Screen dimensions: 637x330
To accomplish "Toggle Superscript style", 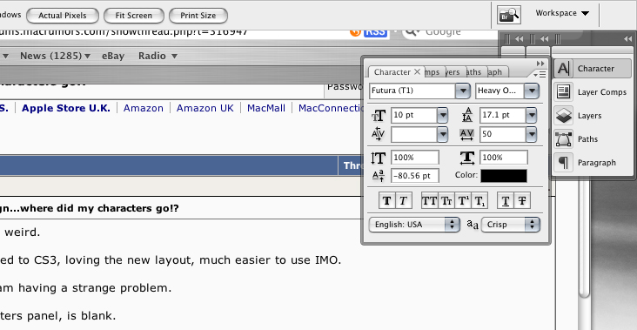I will coord(463,200).
